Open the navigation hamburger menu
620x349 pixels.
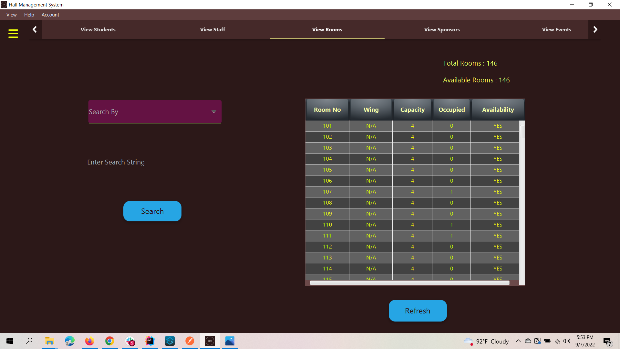point(13,33)
